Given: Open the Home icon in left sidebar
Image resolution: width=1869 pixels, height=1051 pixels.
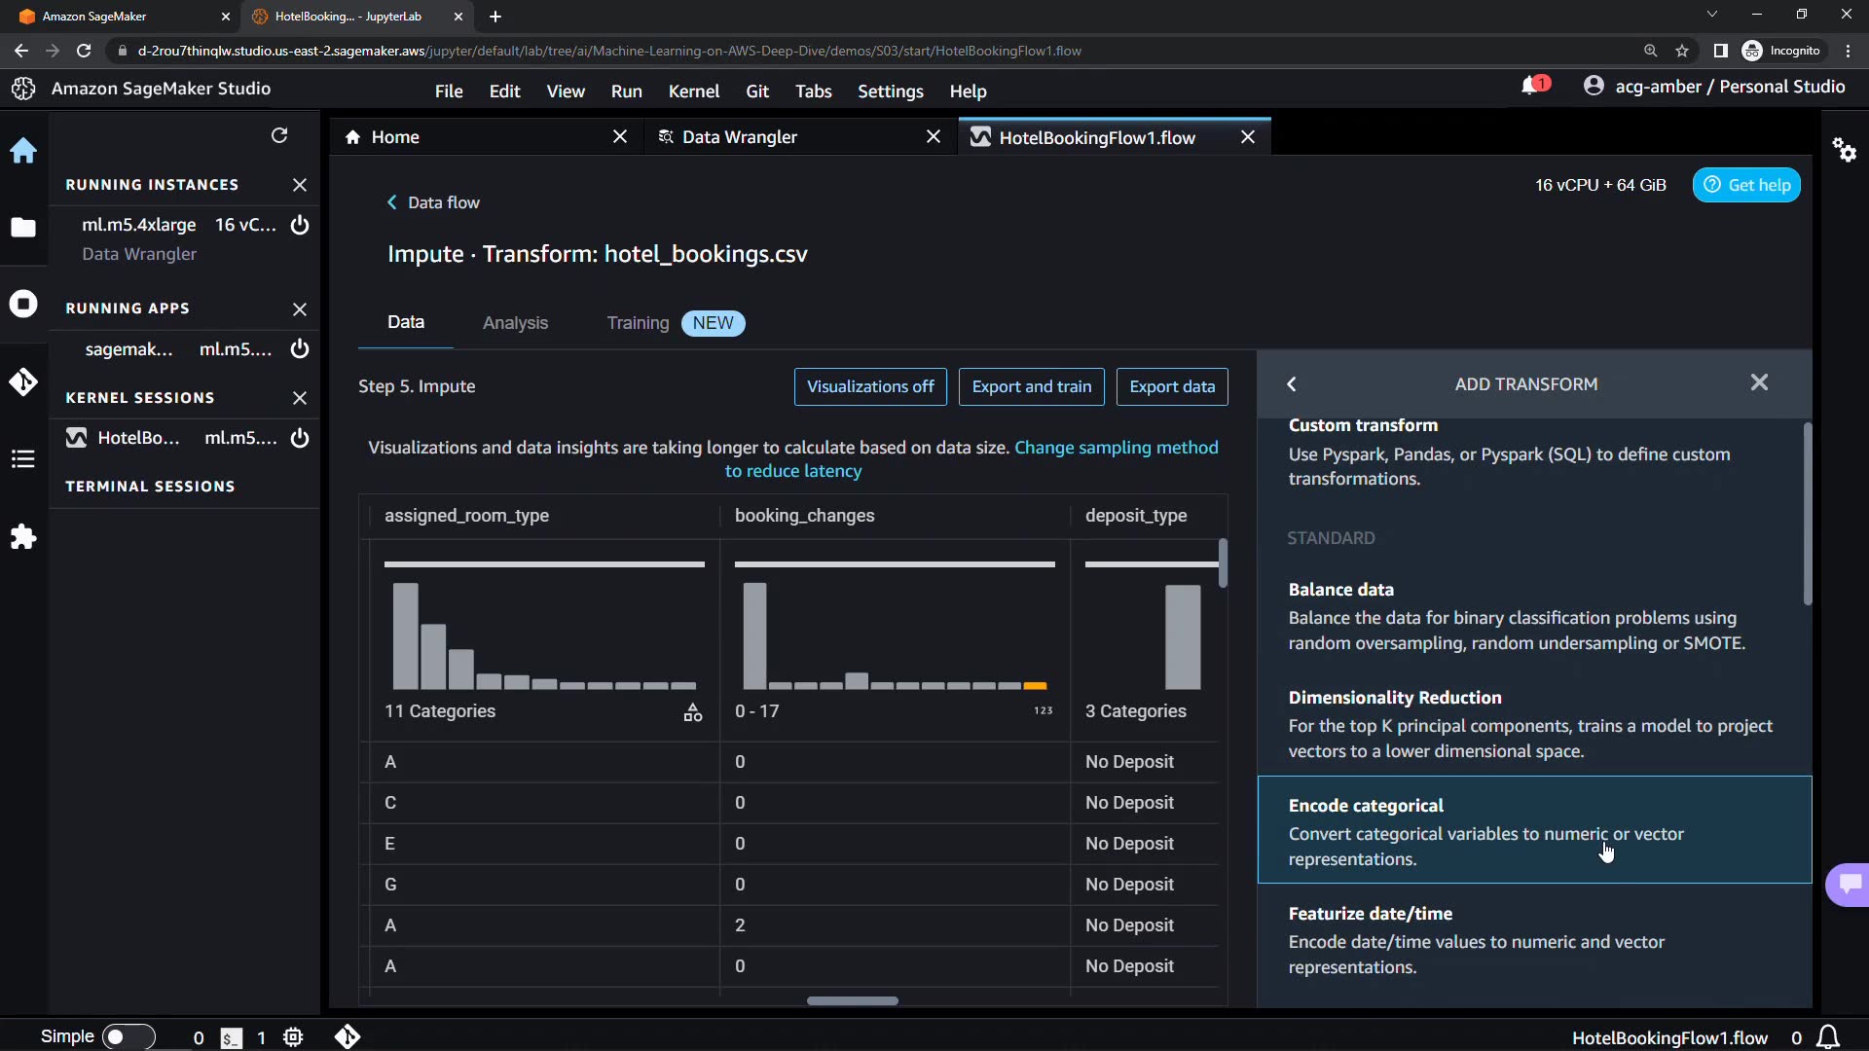Looking at the screenshot, I should (x=23, y=151).
